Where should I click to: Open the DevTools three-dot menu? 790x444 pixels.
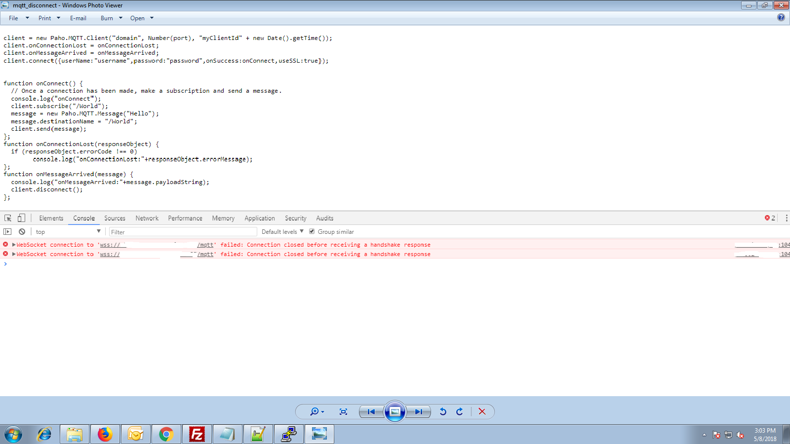(x=786, y=218)
